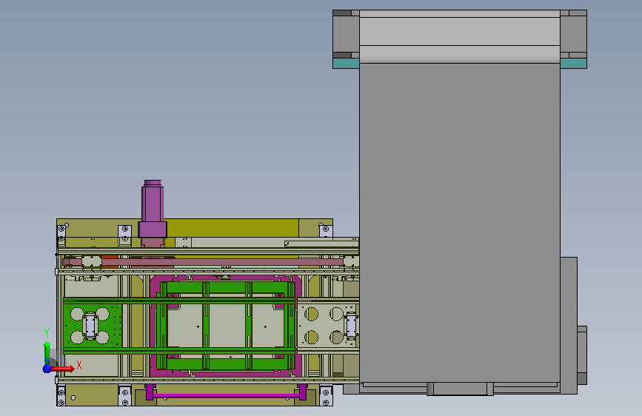The width and height of the screenshot is (642, 416).
Task: Select the green circuit plate with four holes
Action: point(93,326)
